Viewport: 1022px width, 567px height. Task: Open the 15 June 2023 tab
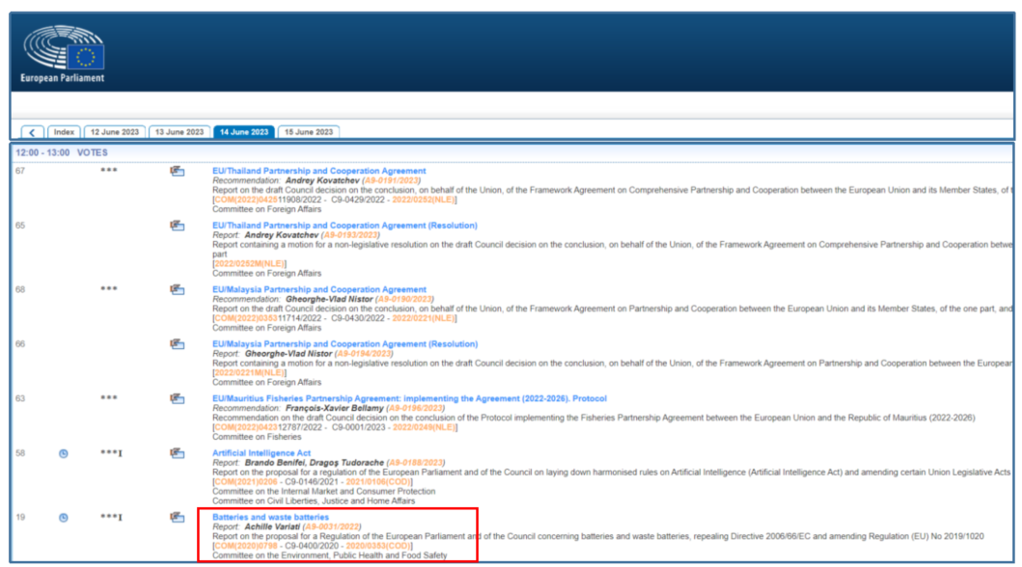[309, 132]
